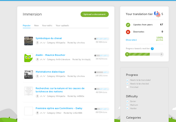Click Recherches sur la nature document thumbnail

pos(29,91)
